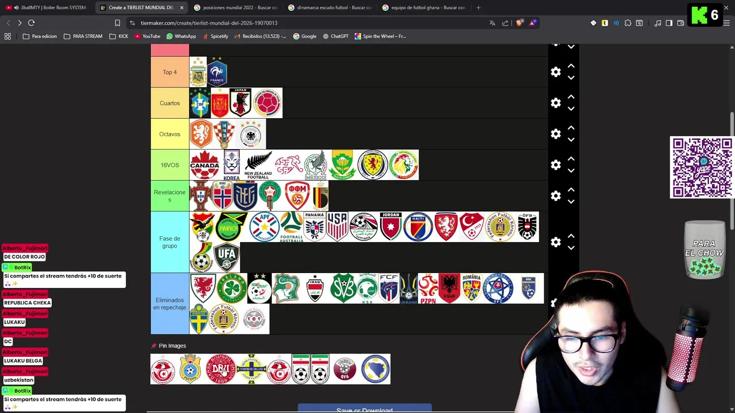This screenshot has width=735, height=413.
Task: Select the France crest in Top 4
Action: [218, 72]
